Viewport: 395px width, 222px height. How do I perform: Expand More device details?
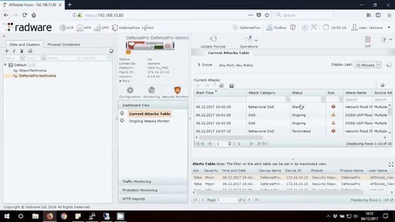tap(125, 81)
